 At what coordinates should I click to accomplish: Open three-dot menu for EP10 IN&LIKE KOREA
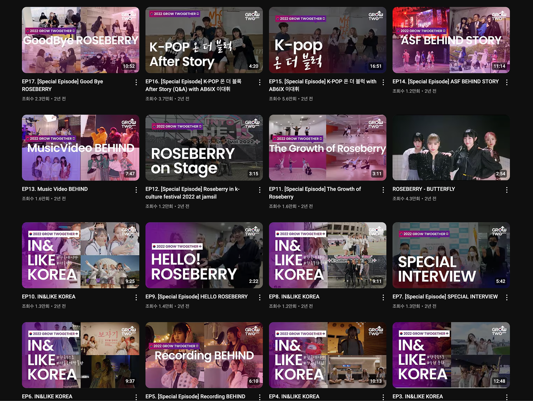point(136,297)
